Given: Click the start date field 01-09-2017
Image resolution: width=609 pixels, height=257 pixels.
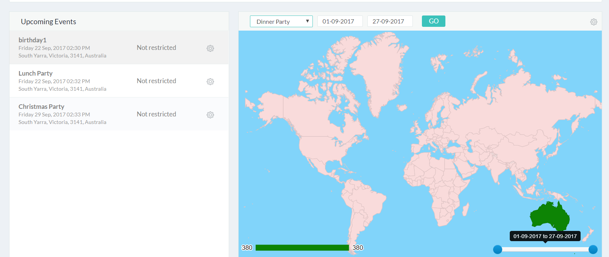Looking at the screenshot, I should click(x=340, y=21).
